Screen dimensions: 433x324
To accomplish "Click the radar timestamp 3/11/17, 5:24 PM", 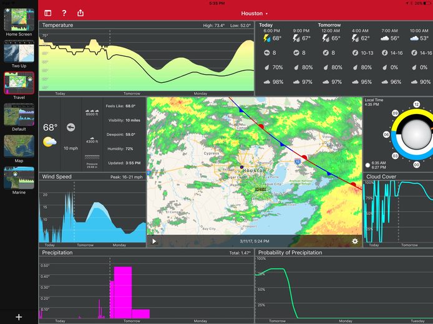I will click(x=255, y=241).
